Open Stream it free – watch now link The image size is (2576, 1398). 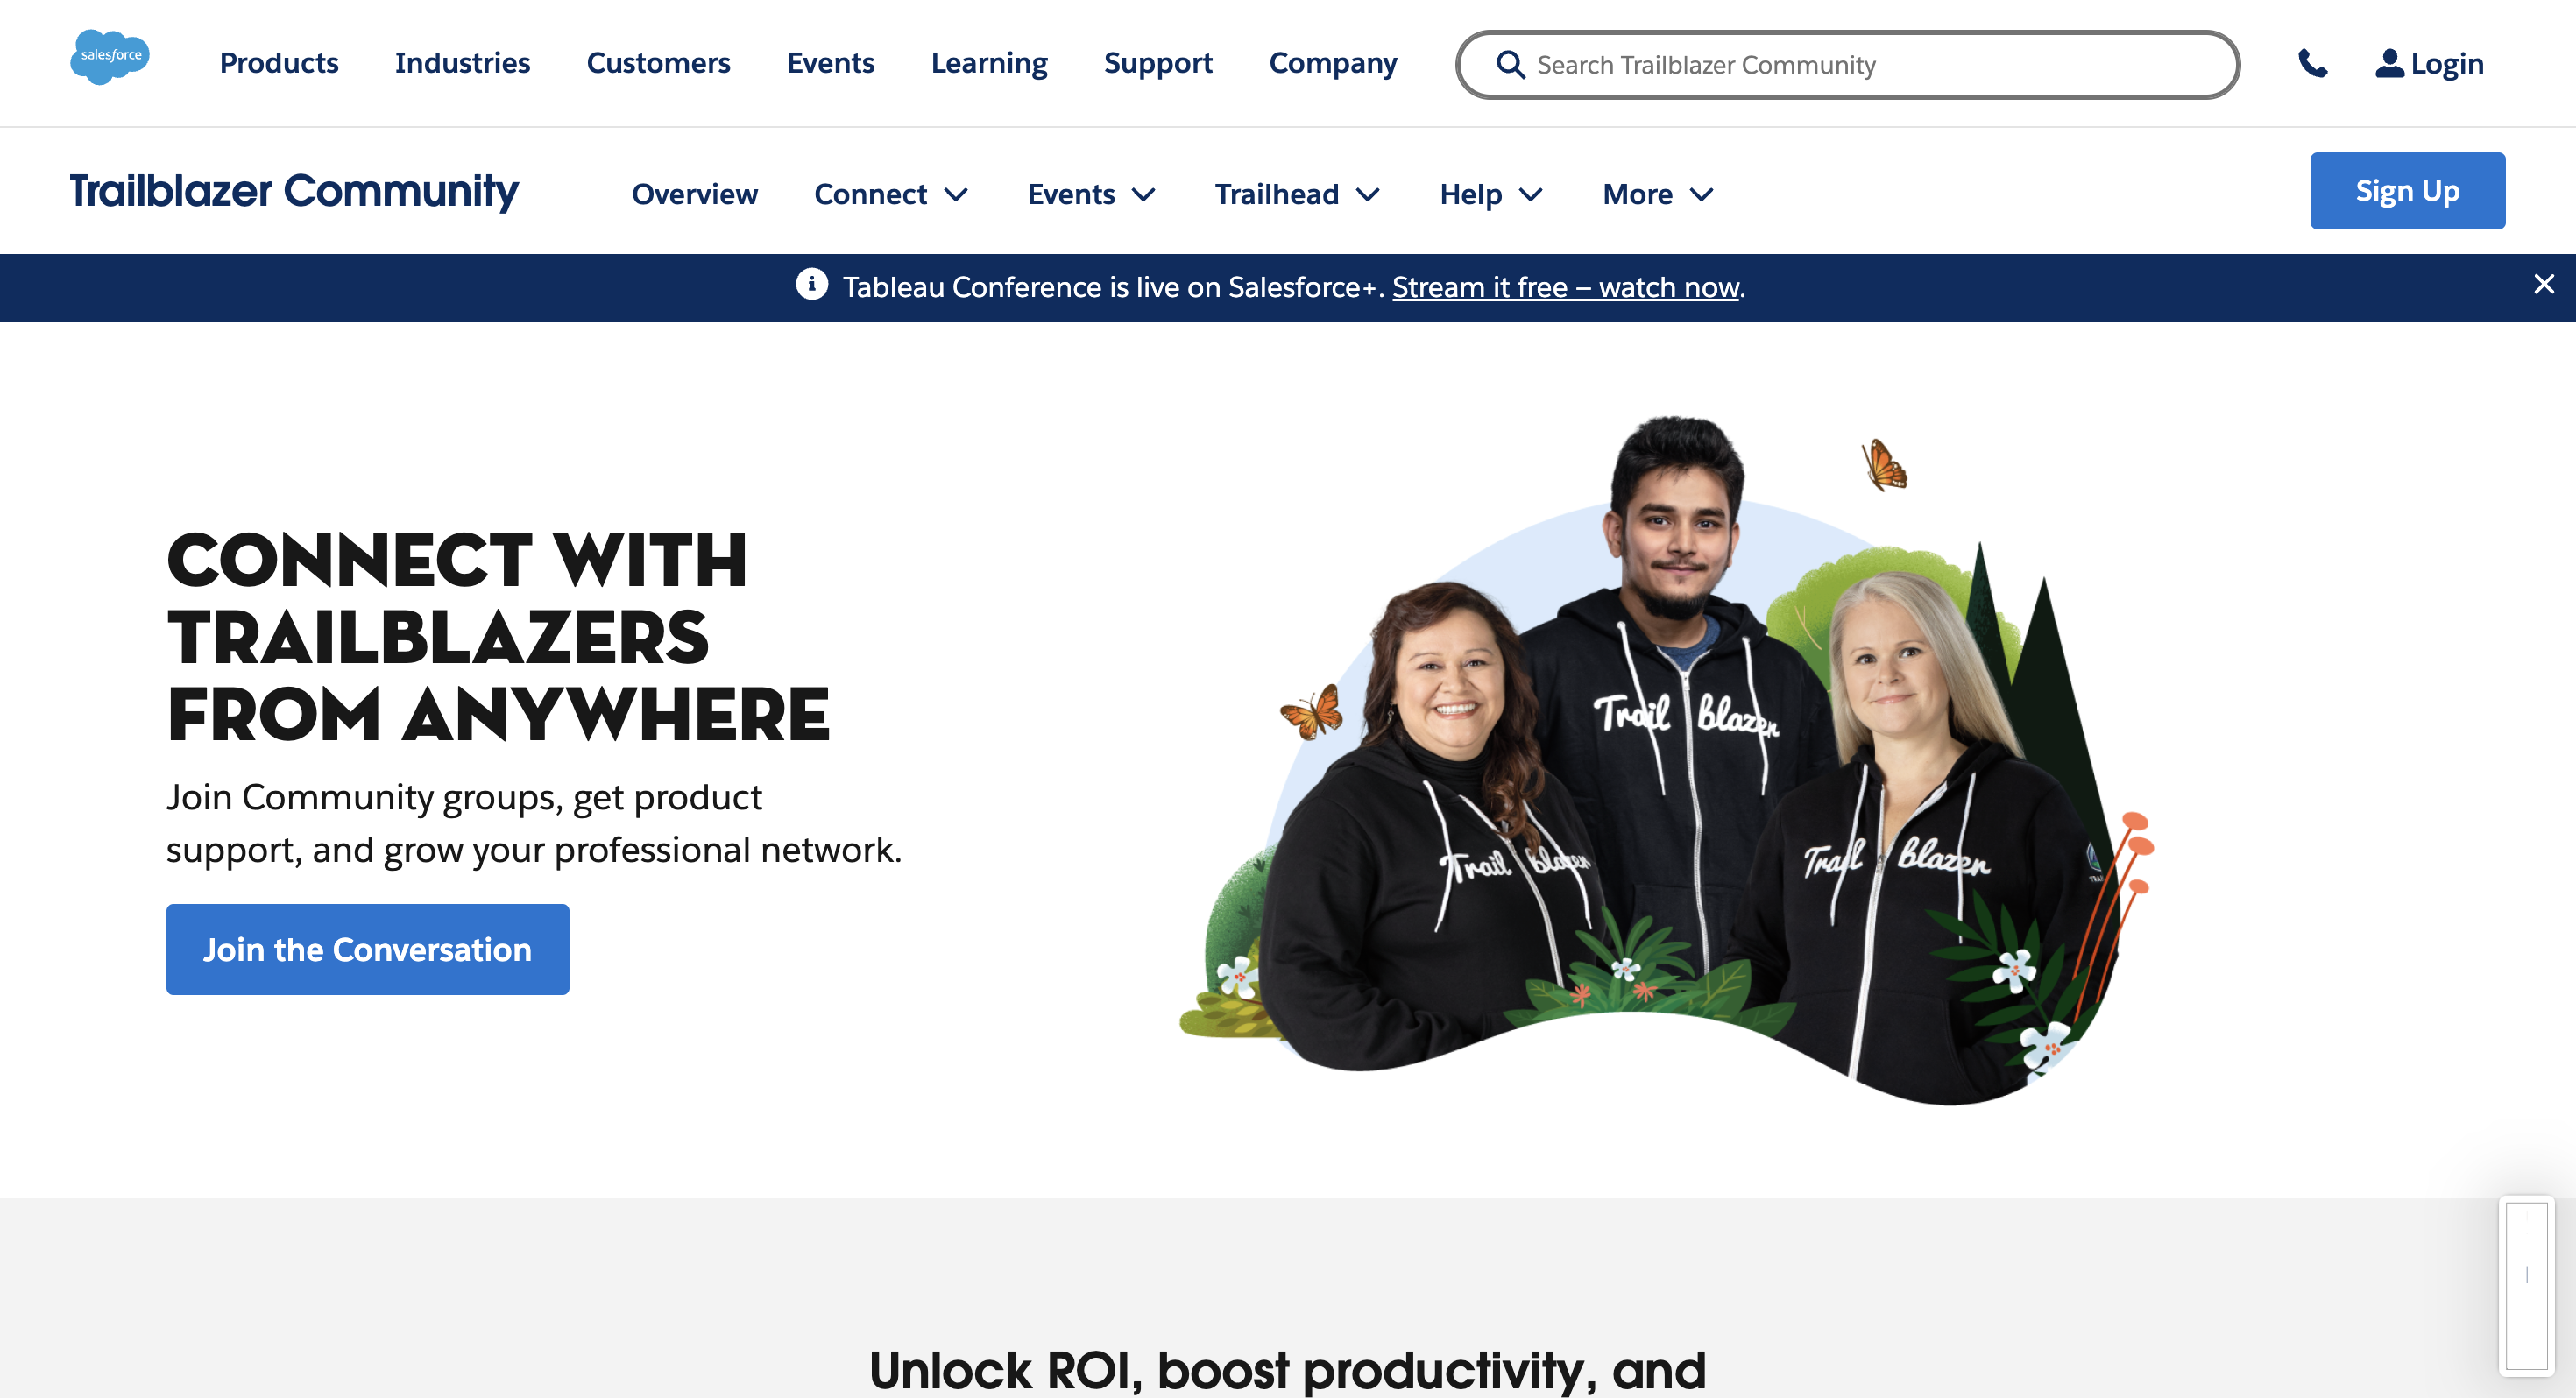click(x=1565, y=287)
